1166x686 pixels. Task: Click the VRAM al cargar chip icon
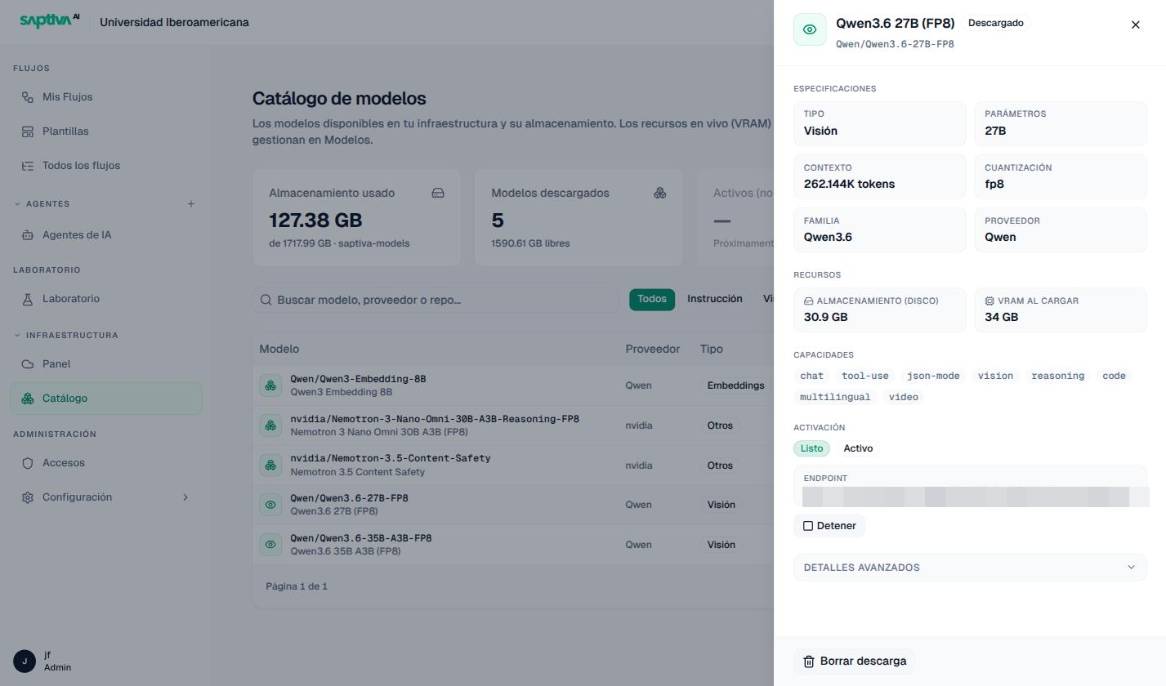[990, 301]
